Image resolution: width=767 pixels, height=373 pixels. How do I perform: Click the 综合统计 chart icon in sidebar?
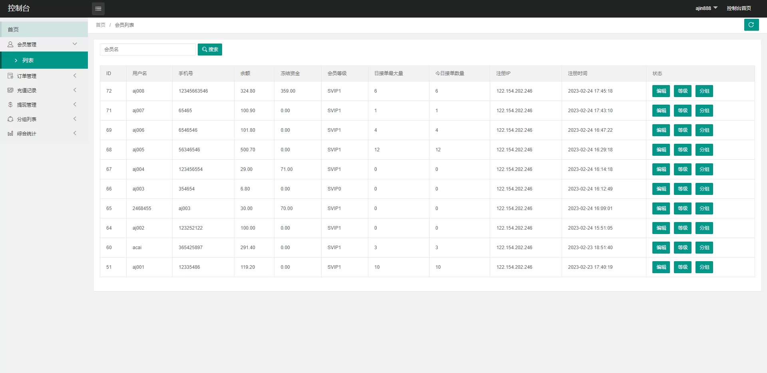(x=10, y=133)
